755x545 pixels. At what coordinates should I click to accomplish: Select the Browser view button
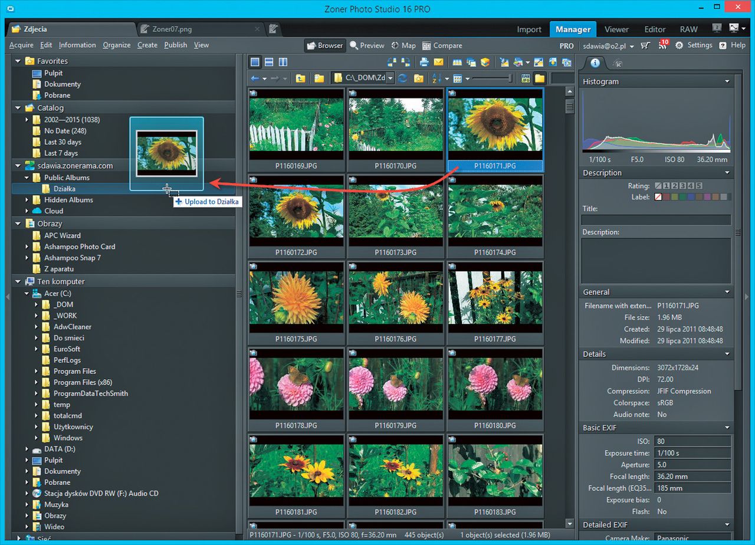(x=325, y=45)
